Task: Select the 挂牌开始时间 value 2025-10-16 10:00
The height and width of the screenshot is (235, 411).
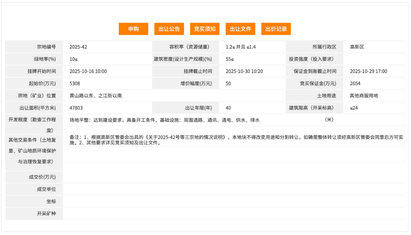Action: (x=89, y=71)
